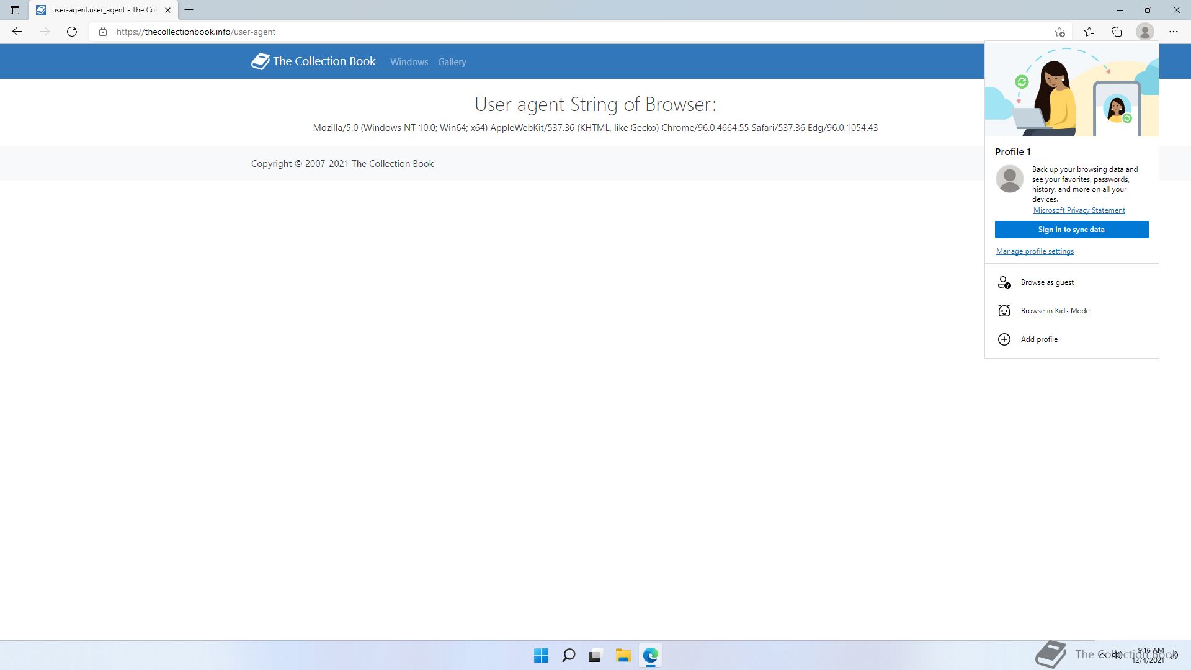Screen dimensions: 1191x670
Task: Choose Add profile option
Action: point(1039,339)
